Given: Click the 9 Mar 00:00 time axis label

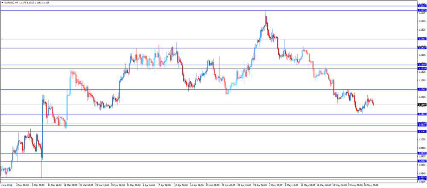Looking at the screenshot, I should [38, 185].
